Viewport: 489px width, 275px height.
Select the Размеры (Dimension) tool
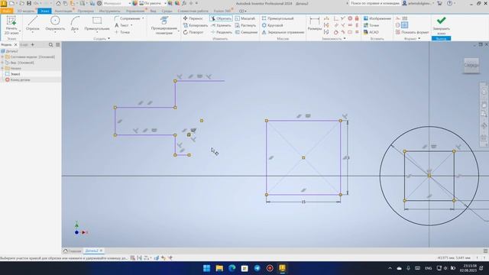point(314,24)
